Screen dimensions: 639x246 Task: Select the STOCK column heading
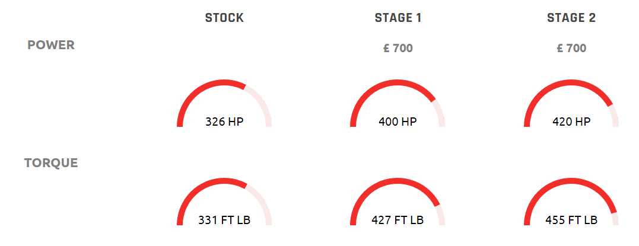(224, 18)
